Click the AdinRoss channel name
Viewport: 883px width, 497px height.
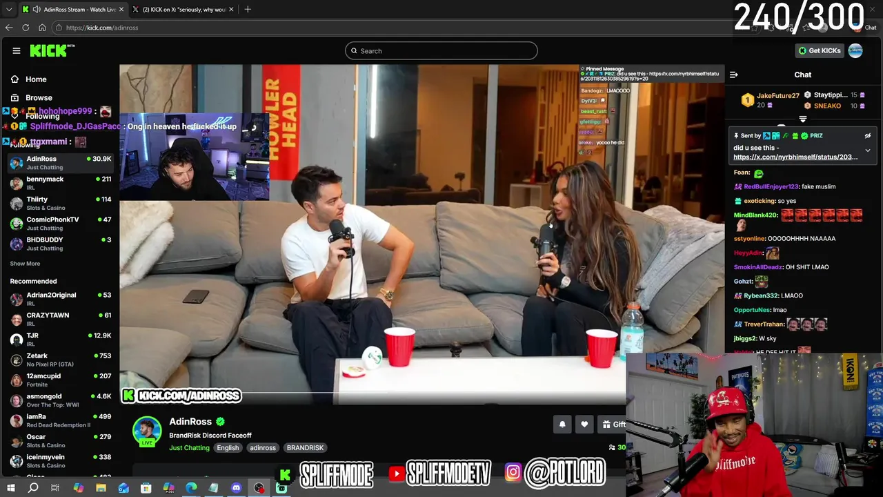(x=190, y=422)
